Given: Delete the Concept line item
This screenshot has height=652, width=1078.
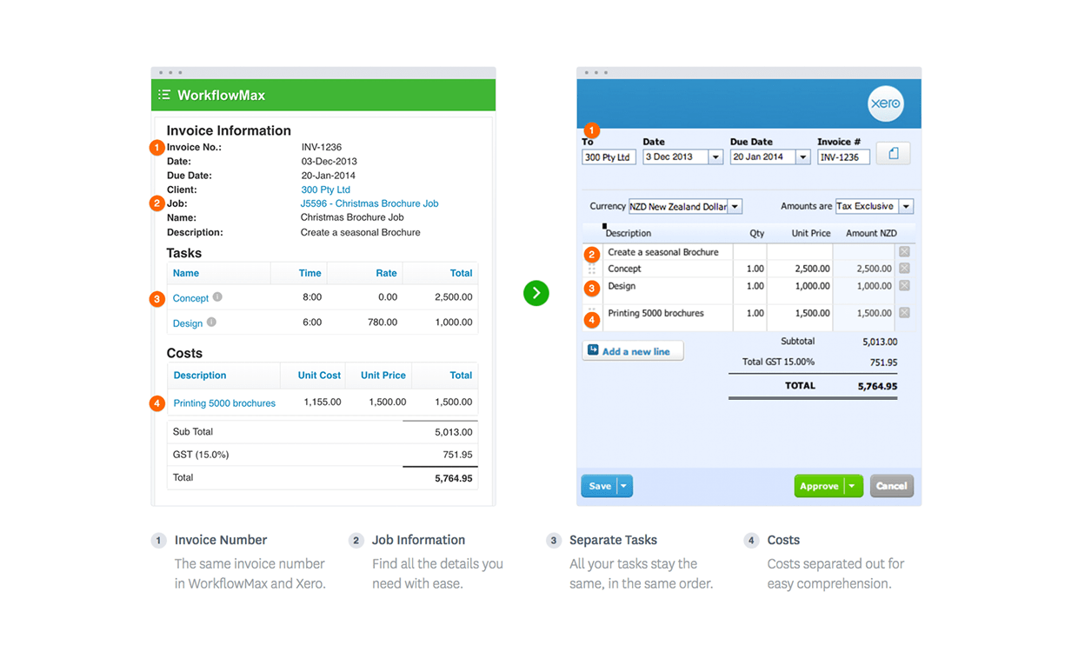Looking at the screenshot, I should [904, 269].
